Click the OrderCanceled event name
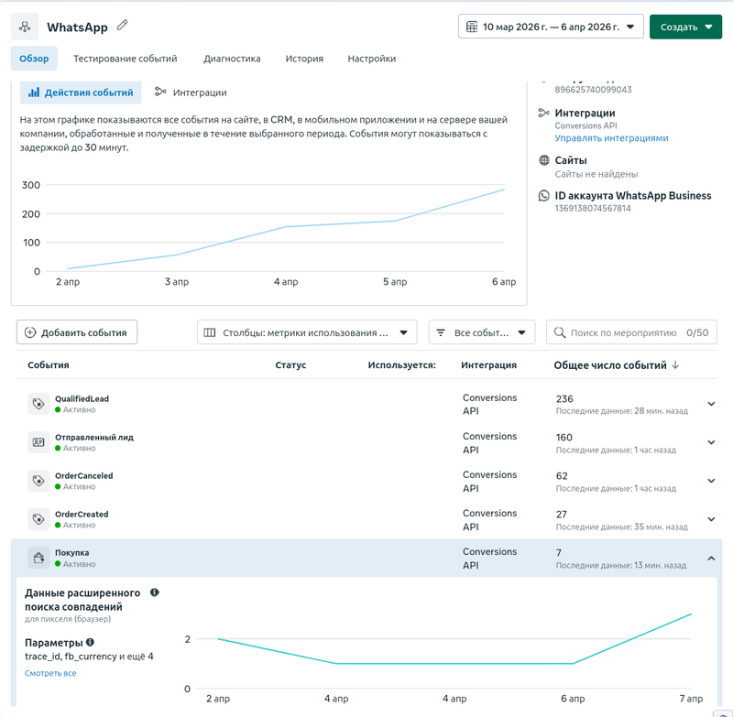The width and height of the screenshot is (733, 717). (84, 475)
